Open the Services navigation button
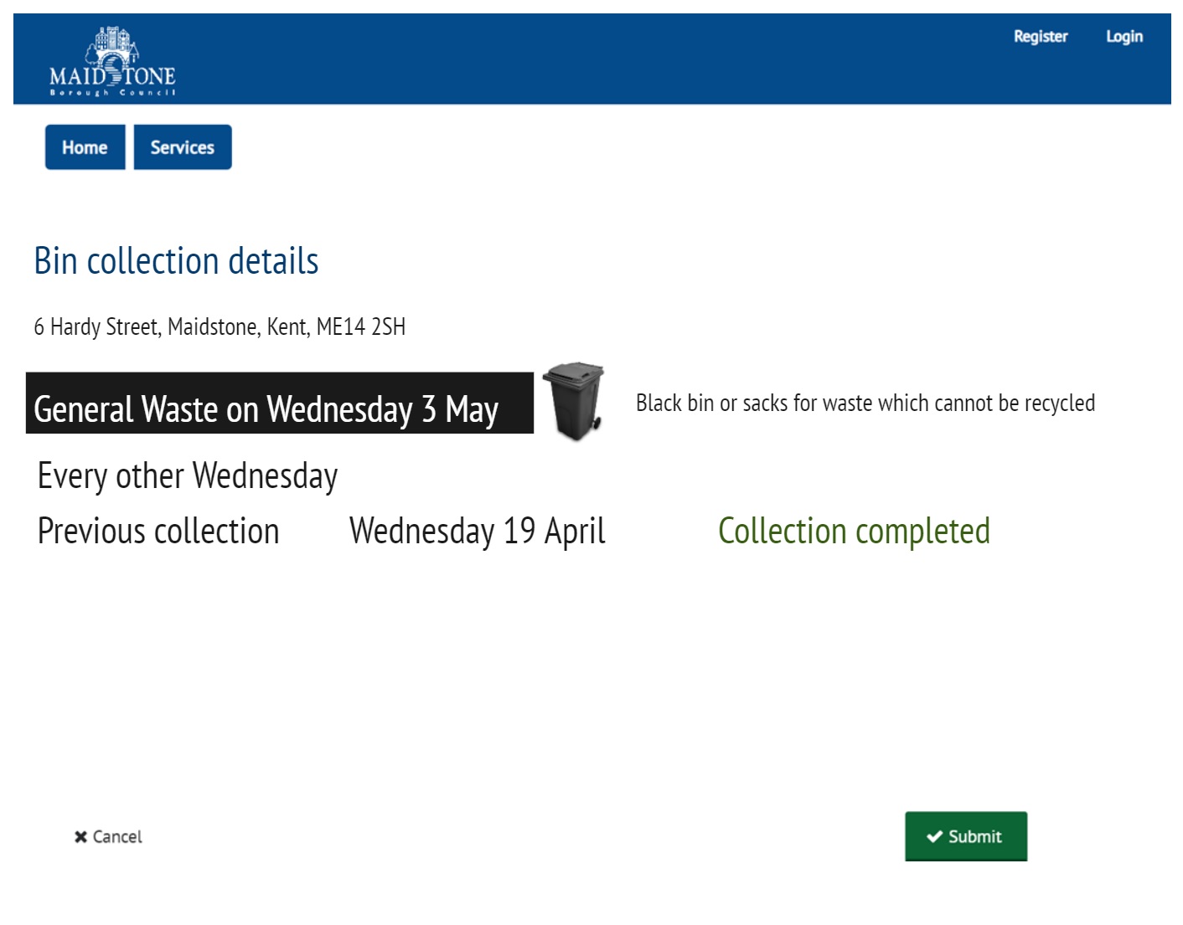 (183, 147)
